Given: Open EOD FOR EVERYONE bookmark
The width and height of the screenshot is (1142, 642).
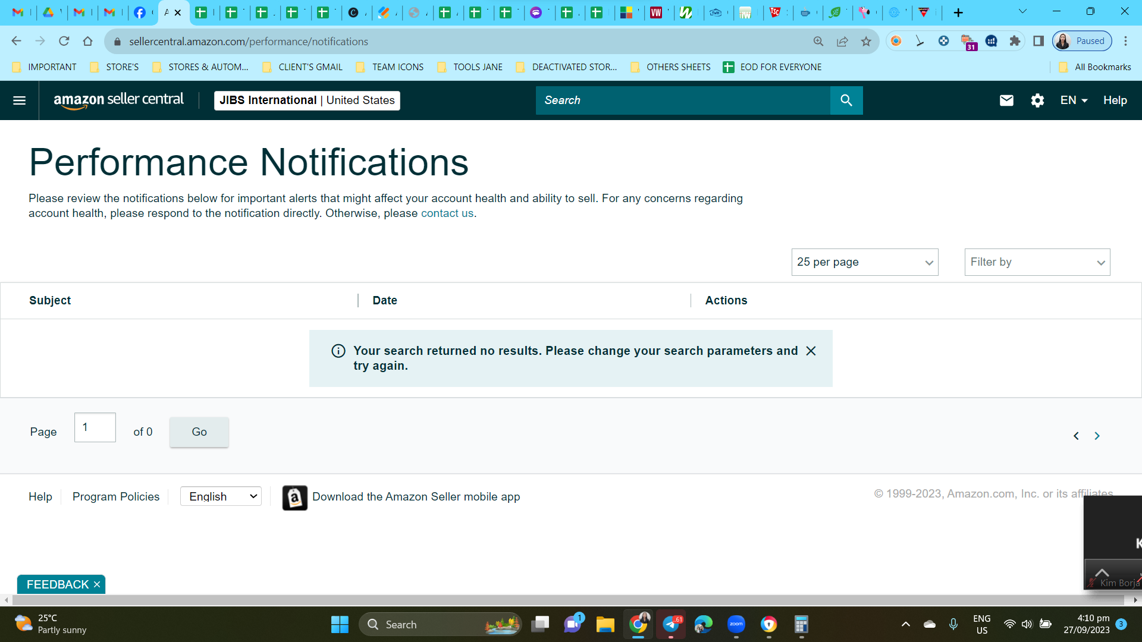Looking at the screenshot, I should (773, 67).
